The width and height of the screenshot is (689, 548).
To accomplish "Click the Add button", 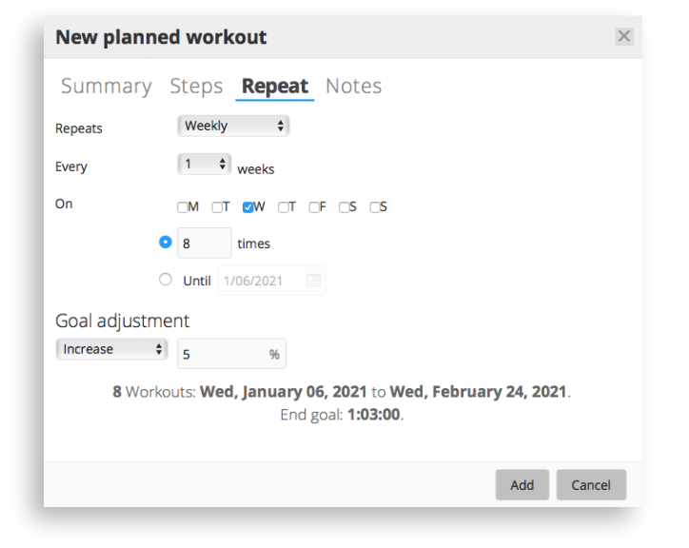I will coord(522,484).
